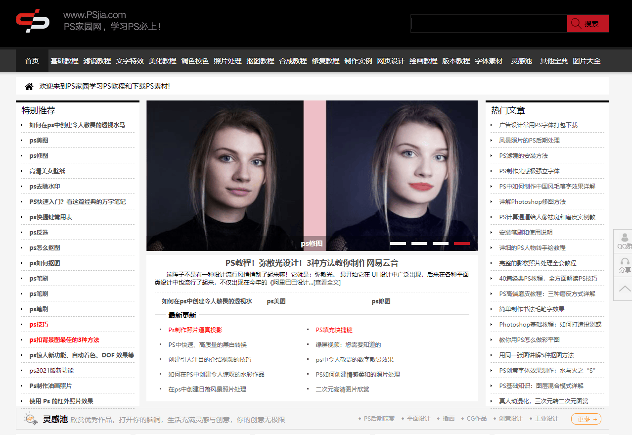Toggle the first carousel slide dot
The image size is (632, 435).
[399, 243]
